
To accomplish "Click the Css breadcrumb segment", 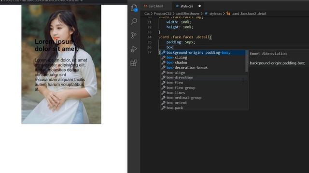I will [147, 13].
